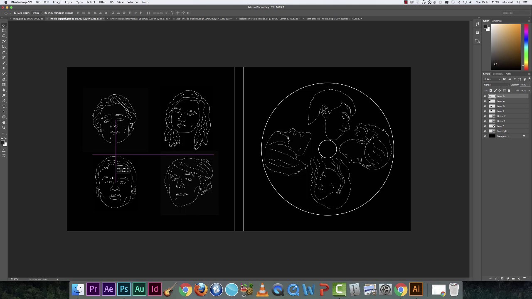Image resolution: width=532 pixels, height=299 pixels.
Task: Choose the Hand tool
Action: click(4, 122)
